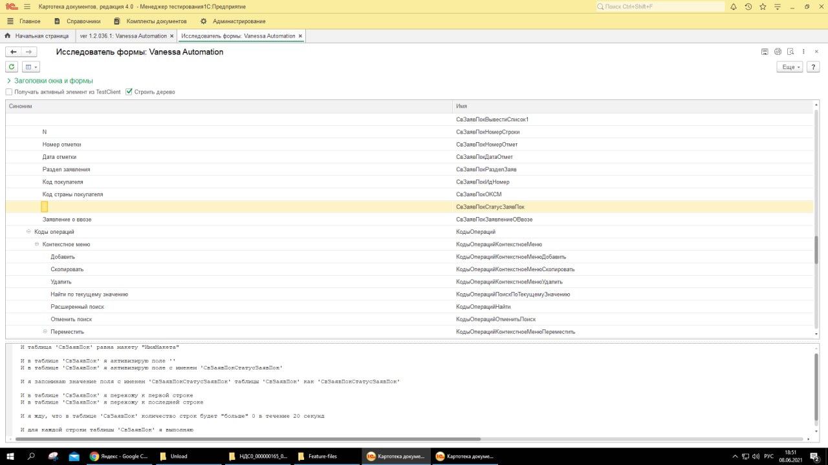Viewport: 828px width, 465px height.
Task: Open the Справочники section
Action: point(83,21)
